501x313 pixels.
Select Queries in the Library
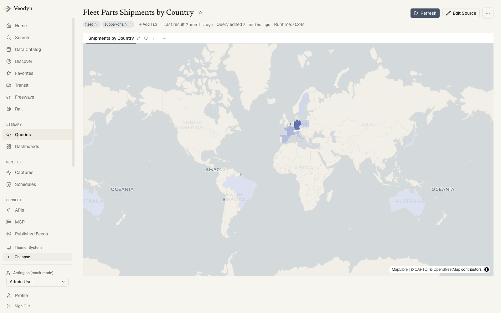coord(37,135)
